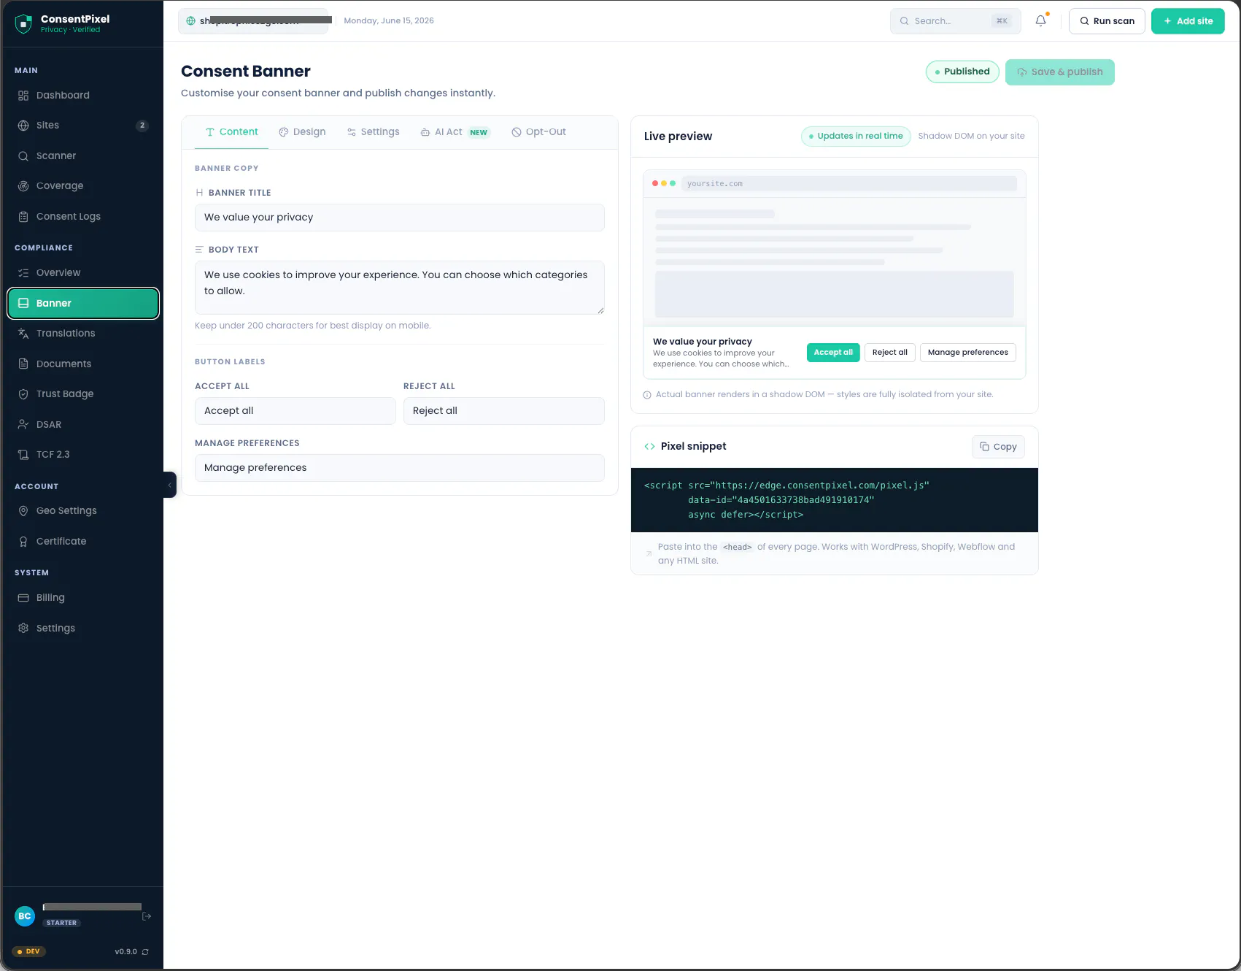Click the Live preview heading
The image size is (1241, 971).
tap(679, 137)
